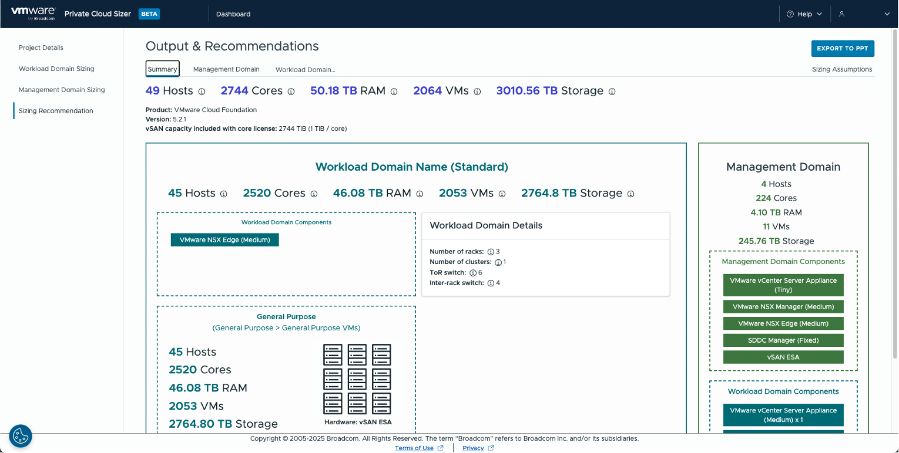The height and width of the screenshot is (453, 899).
Task: Go to Project Details in sidebar
Action: (41, 48)
